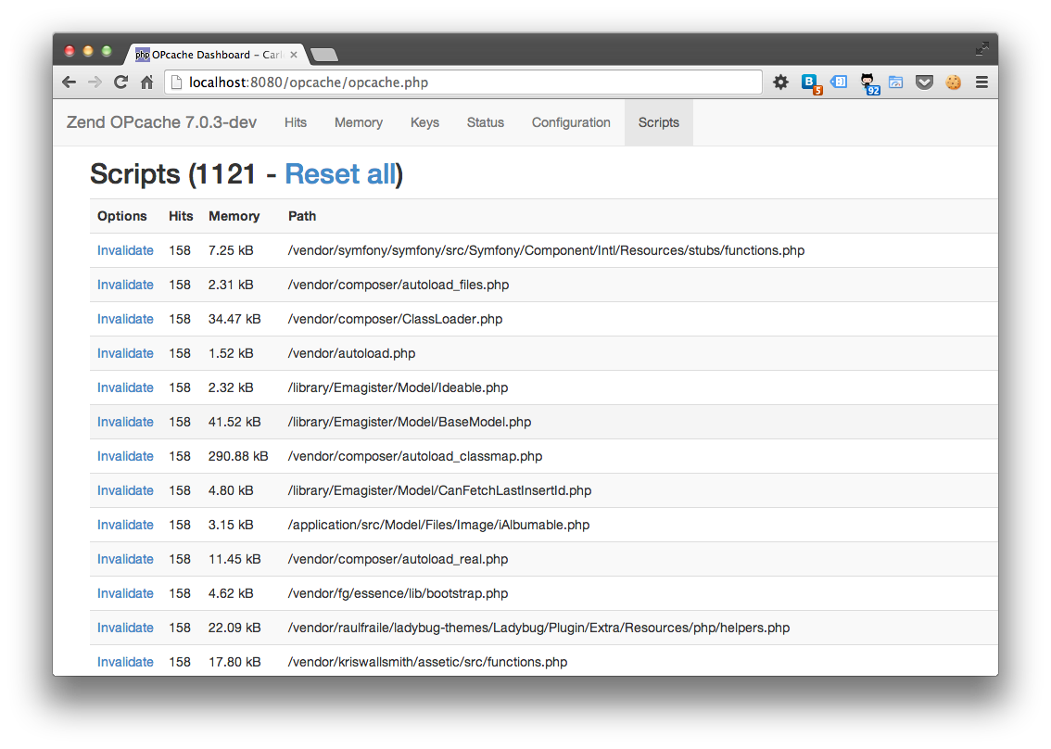Click the Reset all link
Screen dimensions: 1051x749
click(x=341, y=174)
